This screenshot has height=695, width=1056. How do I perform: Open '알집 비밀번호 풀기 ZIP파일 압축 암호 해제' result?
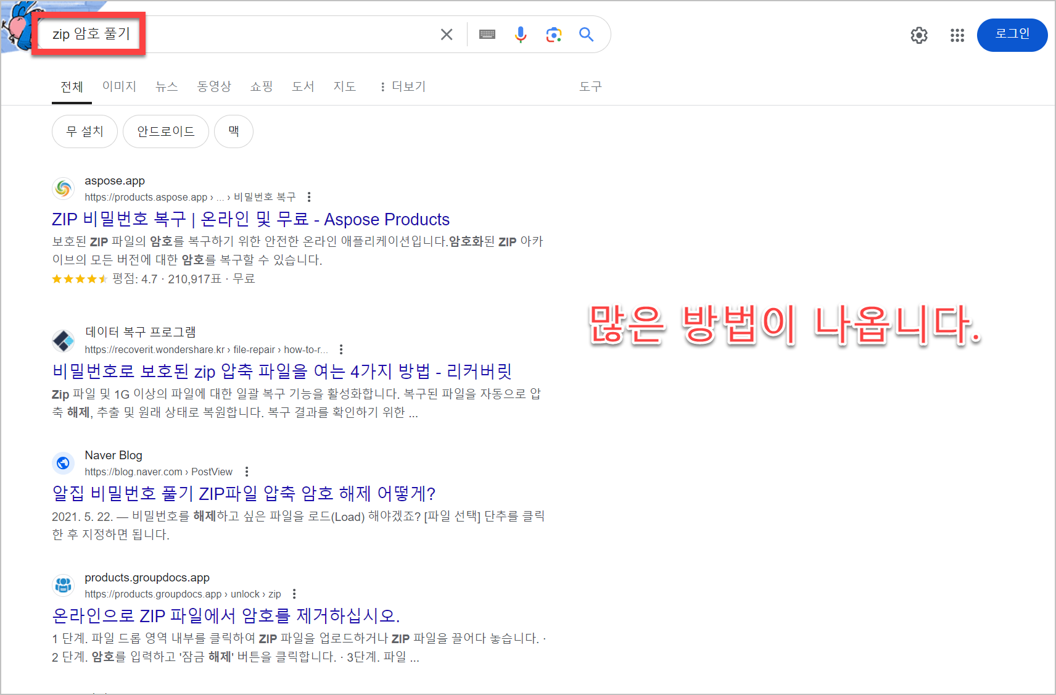coord(244,494)
